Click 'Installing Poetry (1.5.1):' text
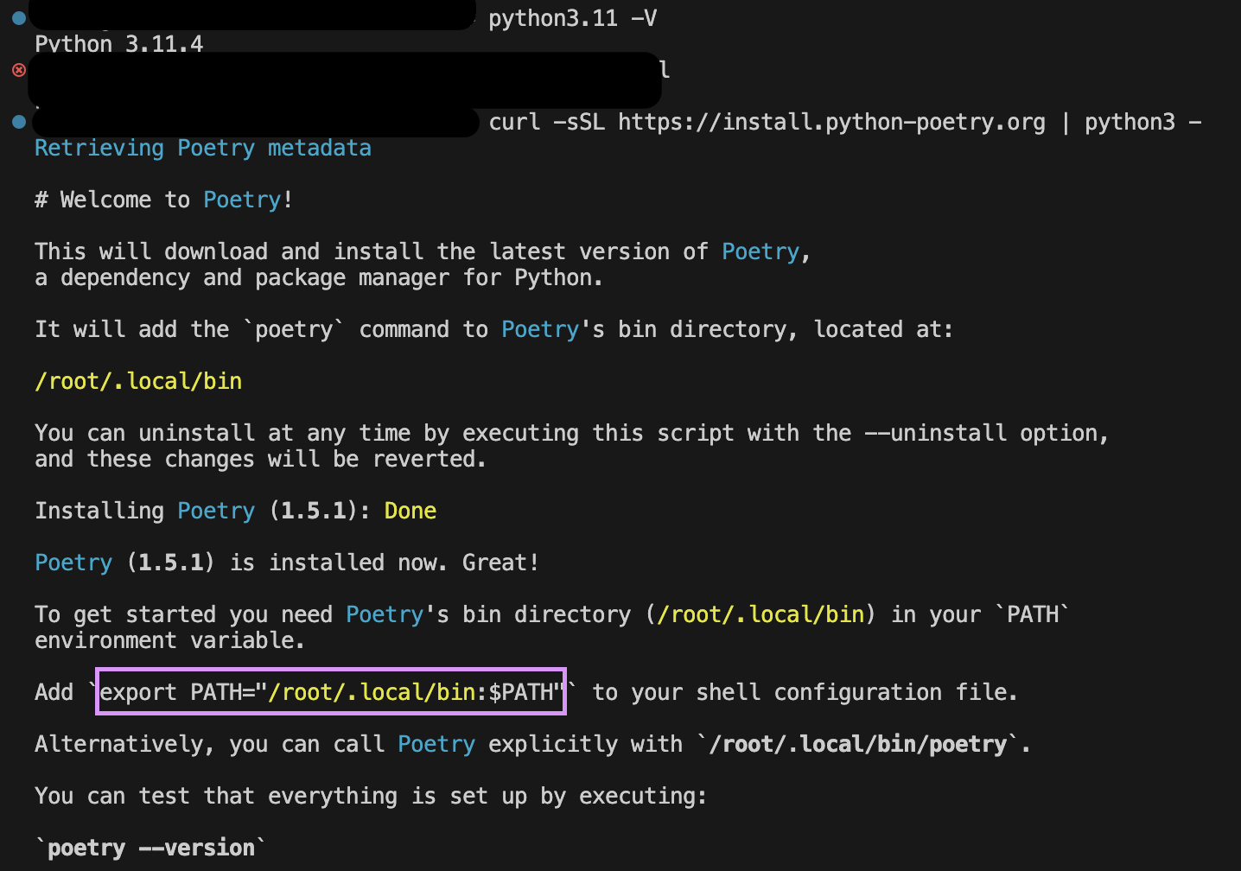The width and height of the screenshot is (1241, 871). pos(203,511)
